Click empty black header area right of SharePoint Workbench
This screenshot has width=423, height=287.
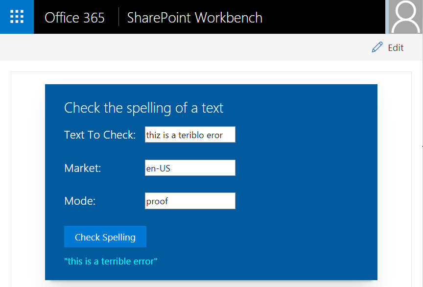pos(323,17)
